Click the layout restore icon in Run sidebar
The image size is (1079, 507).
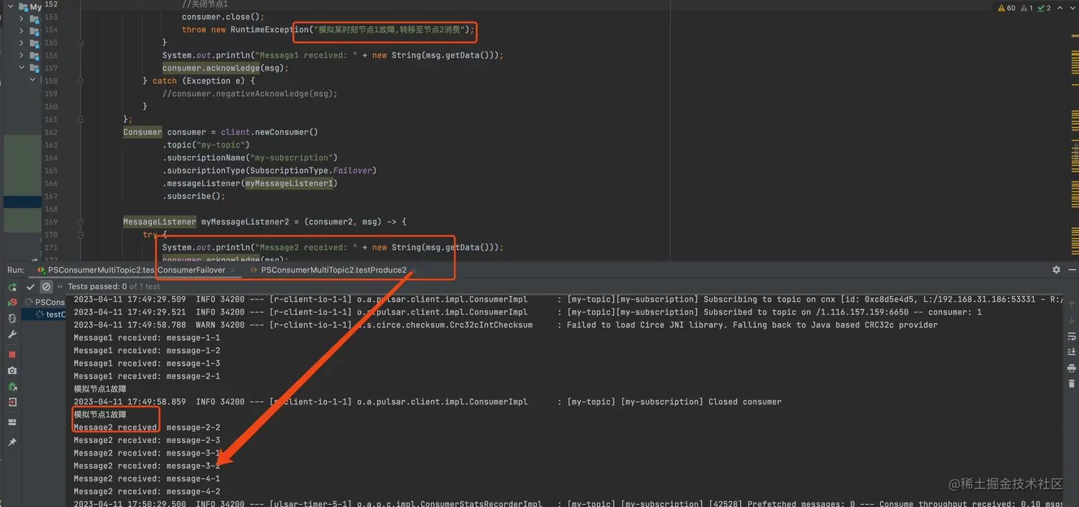[12, 422]
